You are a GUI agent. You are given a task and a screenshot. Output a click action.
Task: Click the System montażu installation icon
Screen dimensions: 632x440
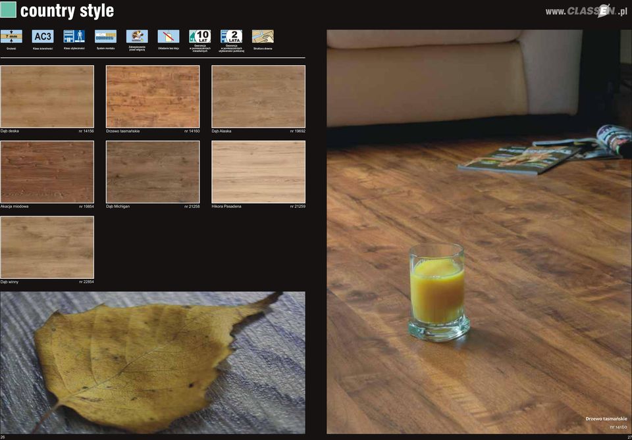[x=105, y=36]
